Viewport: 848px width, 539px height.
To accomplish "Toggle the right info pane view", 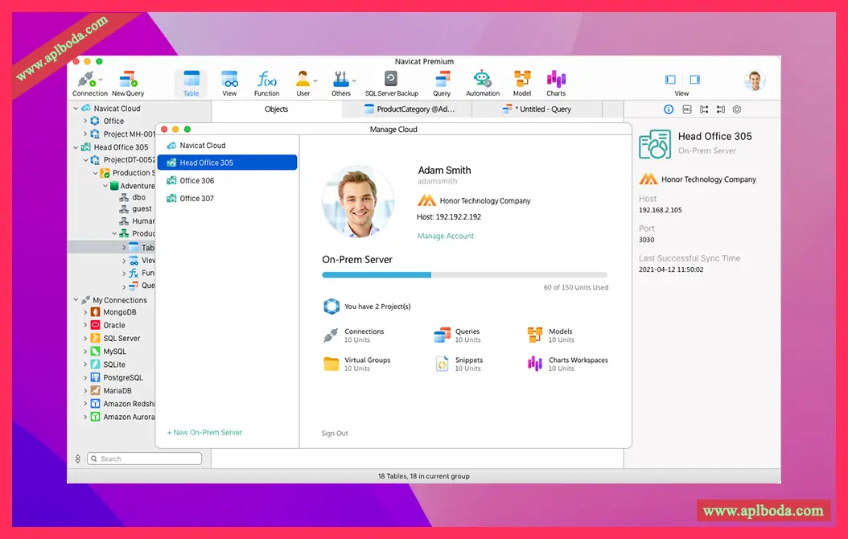I will coord(694,80).
